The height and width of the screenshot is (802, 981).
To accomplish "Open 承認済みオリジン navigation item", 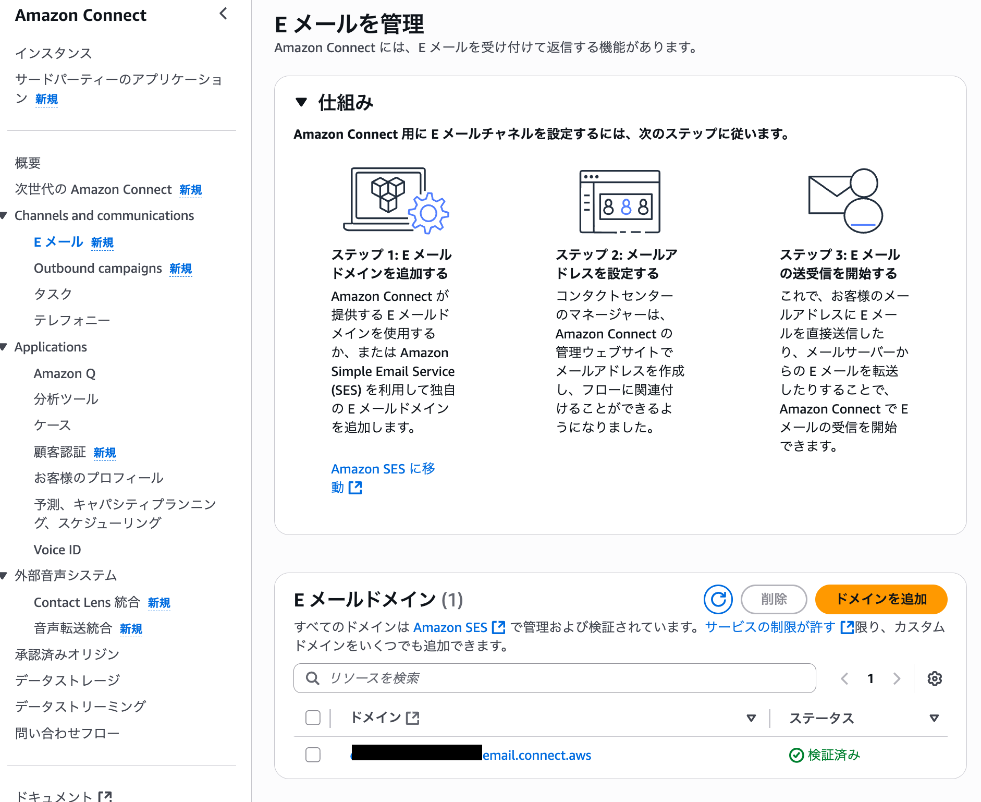I will pos(67,654).
